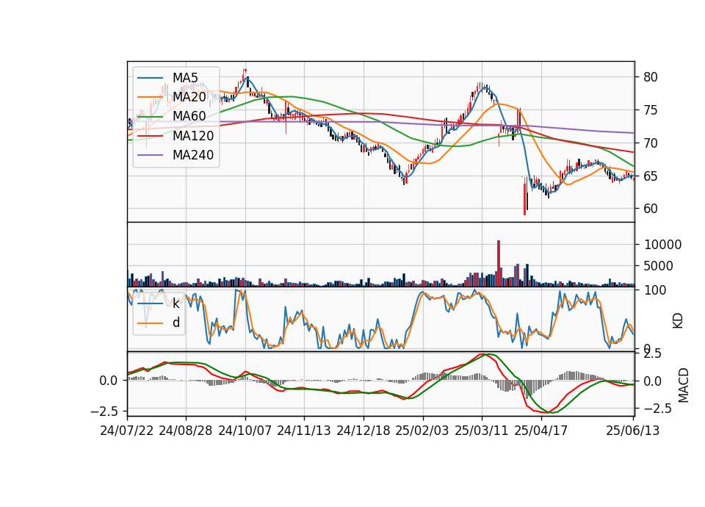Image resolution: width=705 pixels, height=507 pixels.
Task: Click the left MACD axis value −2.5
Action: [104, 411]
